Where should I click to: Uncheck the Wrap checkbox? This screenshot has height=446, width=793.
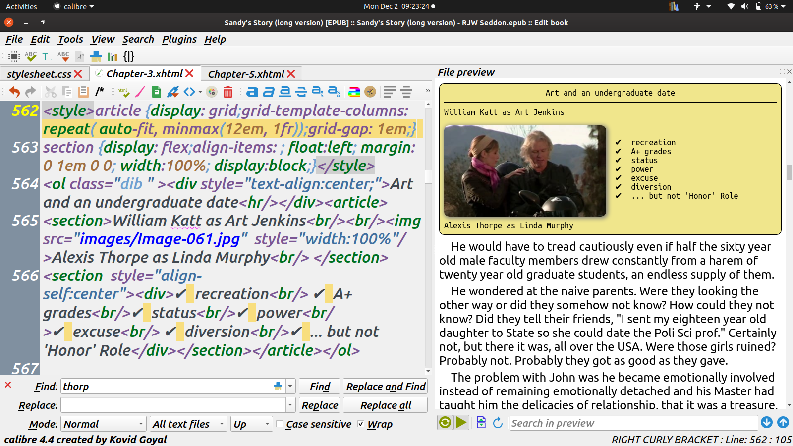click(x=361, y=424)
